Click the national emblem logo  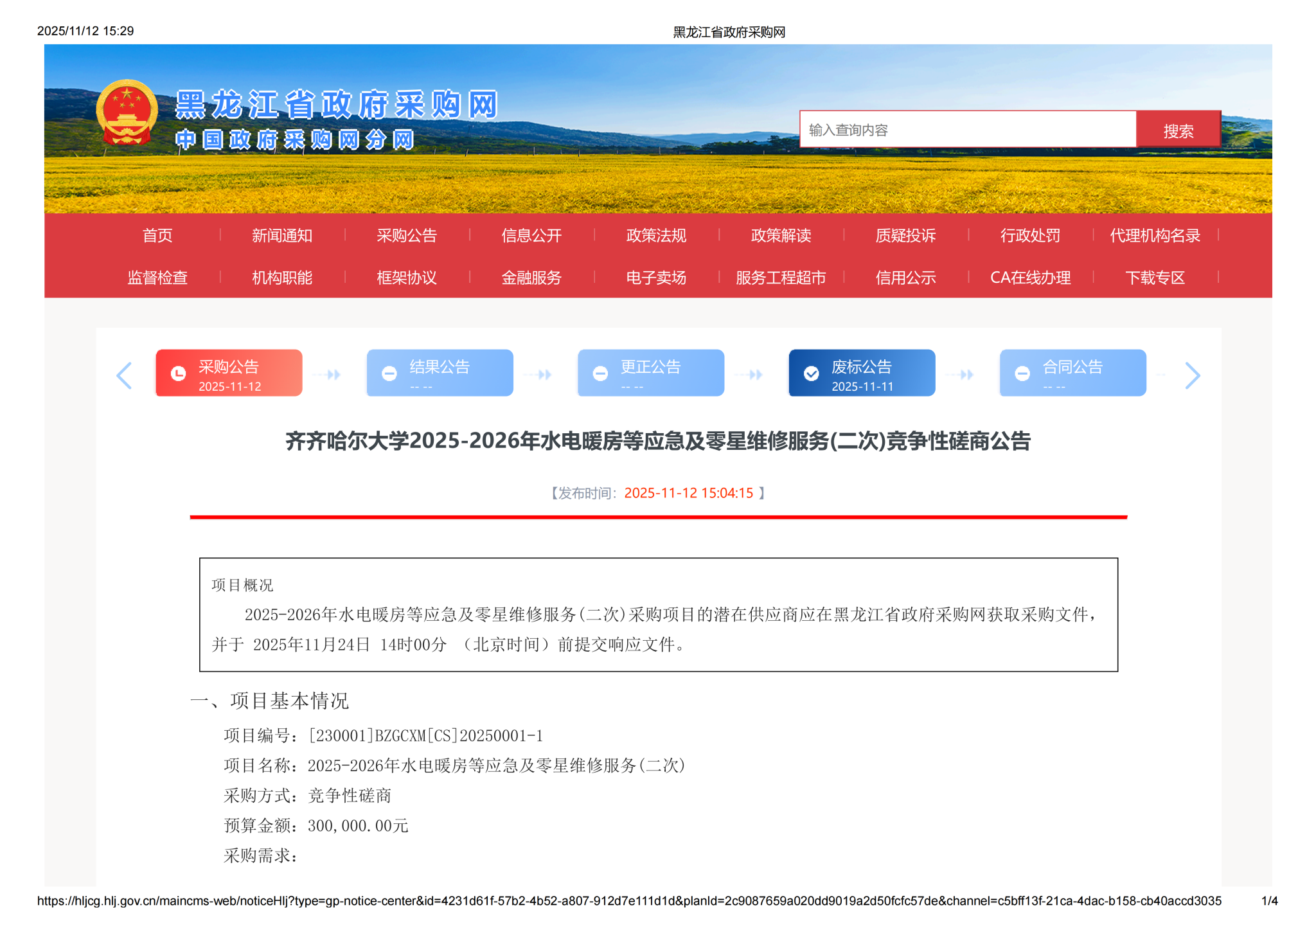(127, 113)
